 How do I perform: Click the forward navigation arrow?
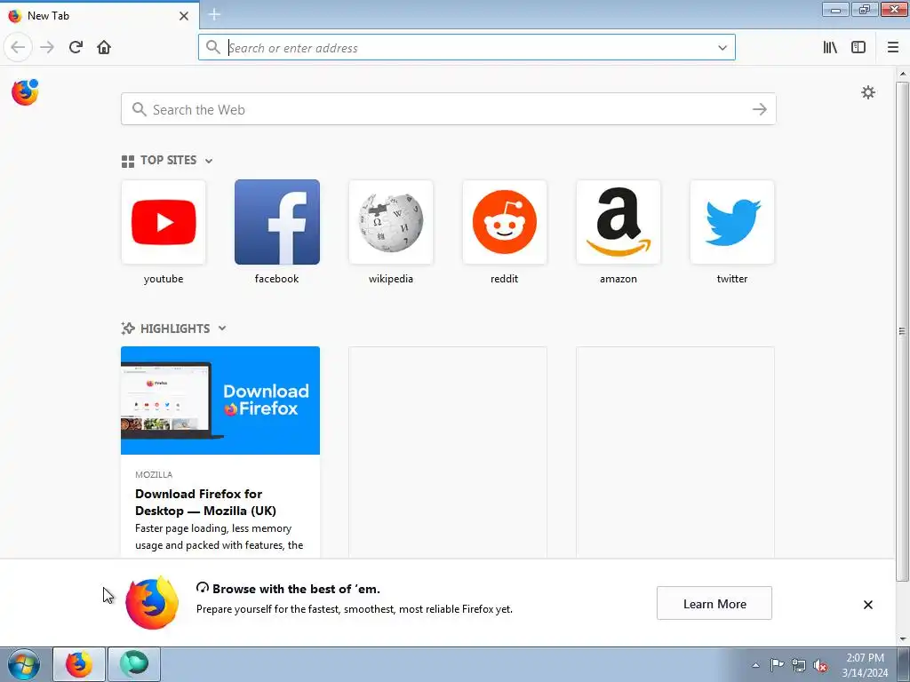47,47
